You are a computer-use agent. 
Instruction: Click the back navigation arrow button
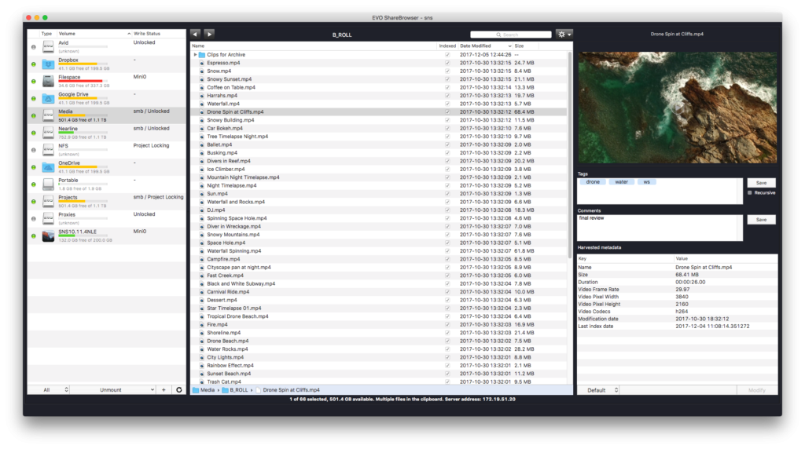(195, 34)
